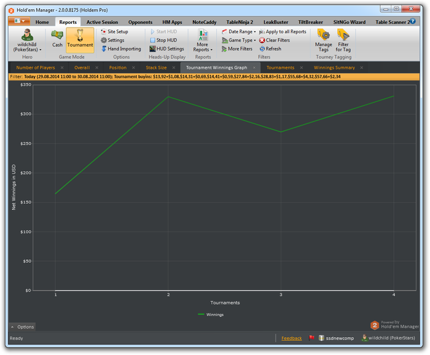Switch to Winnings Summary report tab
The width and height of the screenshot is (430, 355).
pyautogui.click(x=334, y=68)
